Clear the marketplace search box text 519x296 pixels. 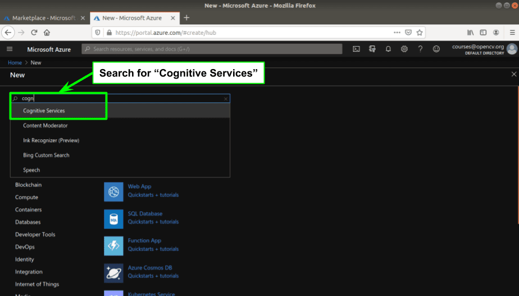click(226, 99)
